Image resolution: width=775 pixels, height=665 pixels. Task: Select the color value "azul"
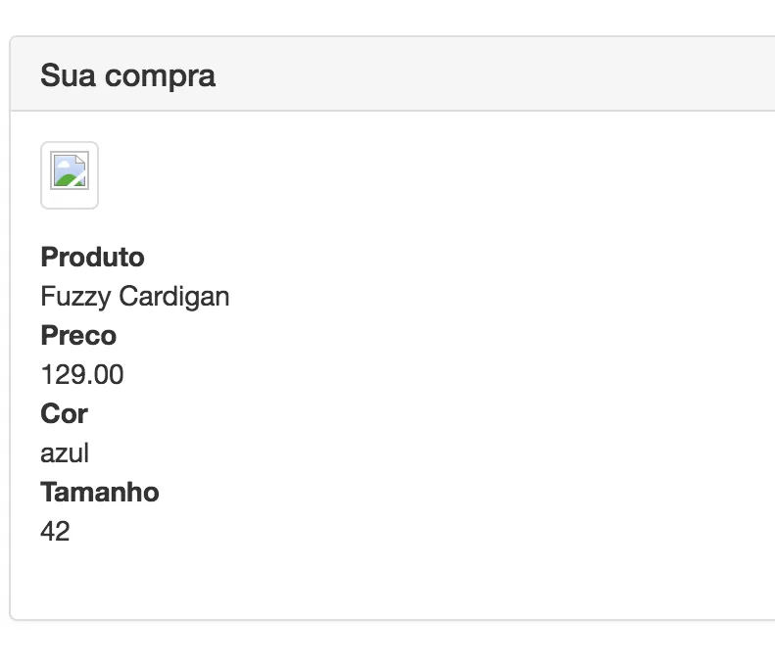click(65, 452)
